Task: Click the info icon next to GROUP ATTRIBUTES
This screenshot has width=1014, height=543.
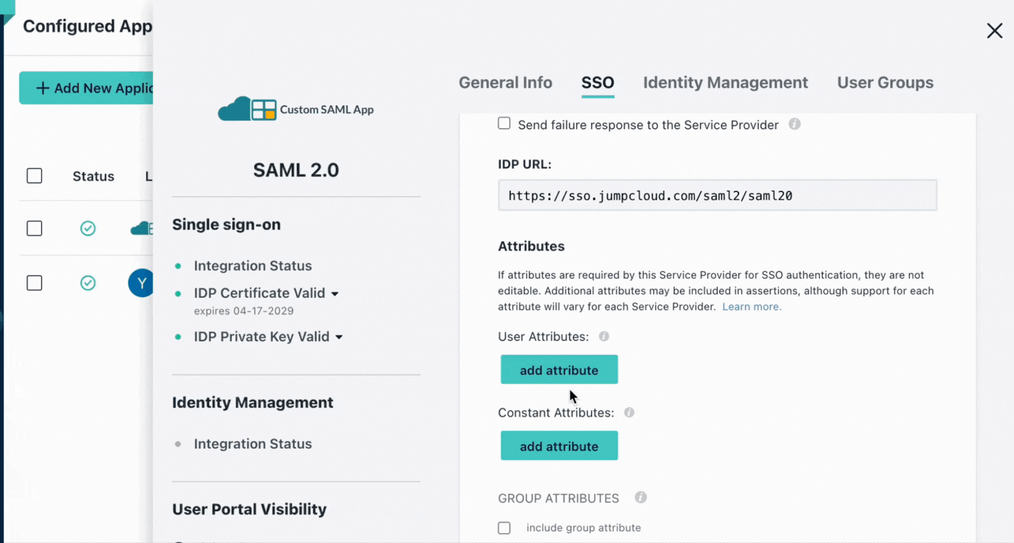Action: pos(640,498)
